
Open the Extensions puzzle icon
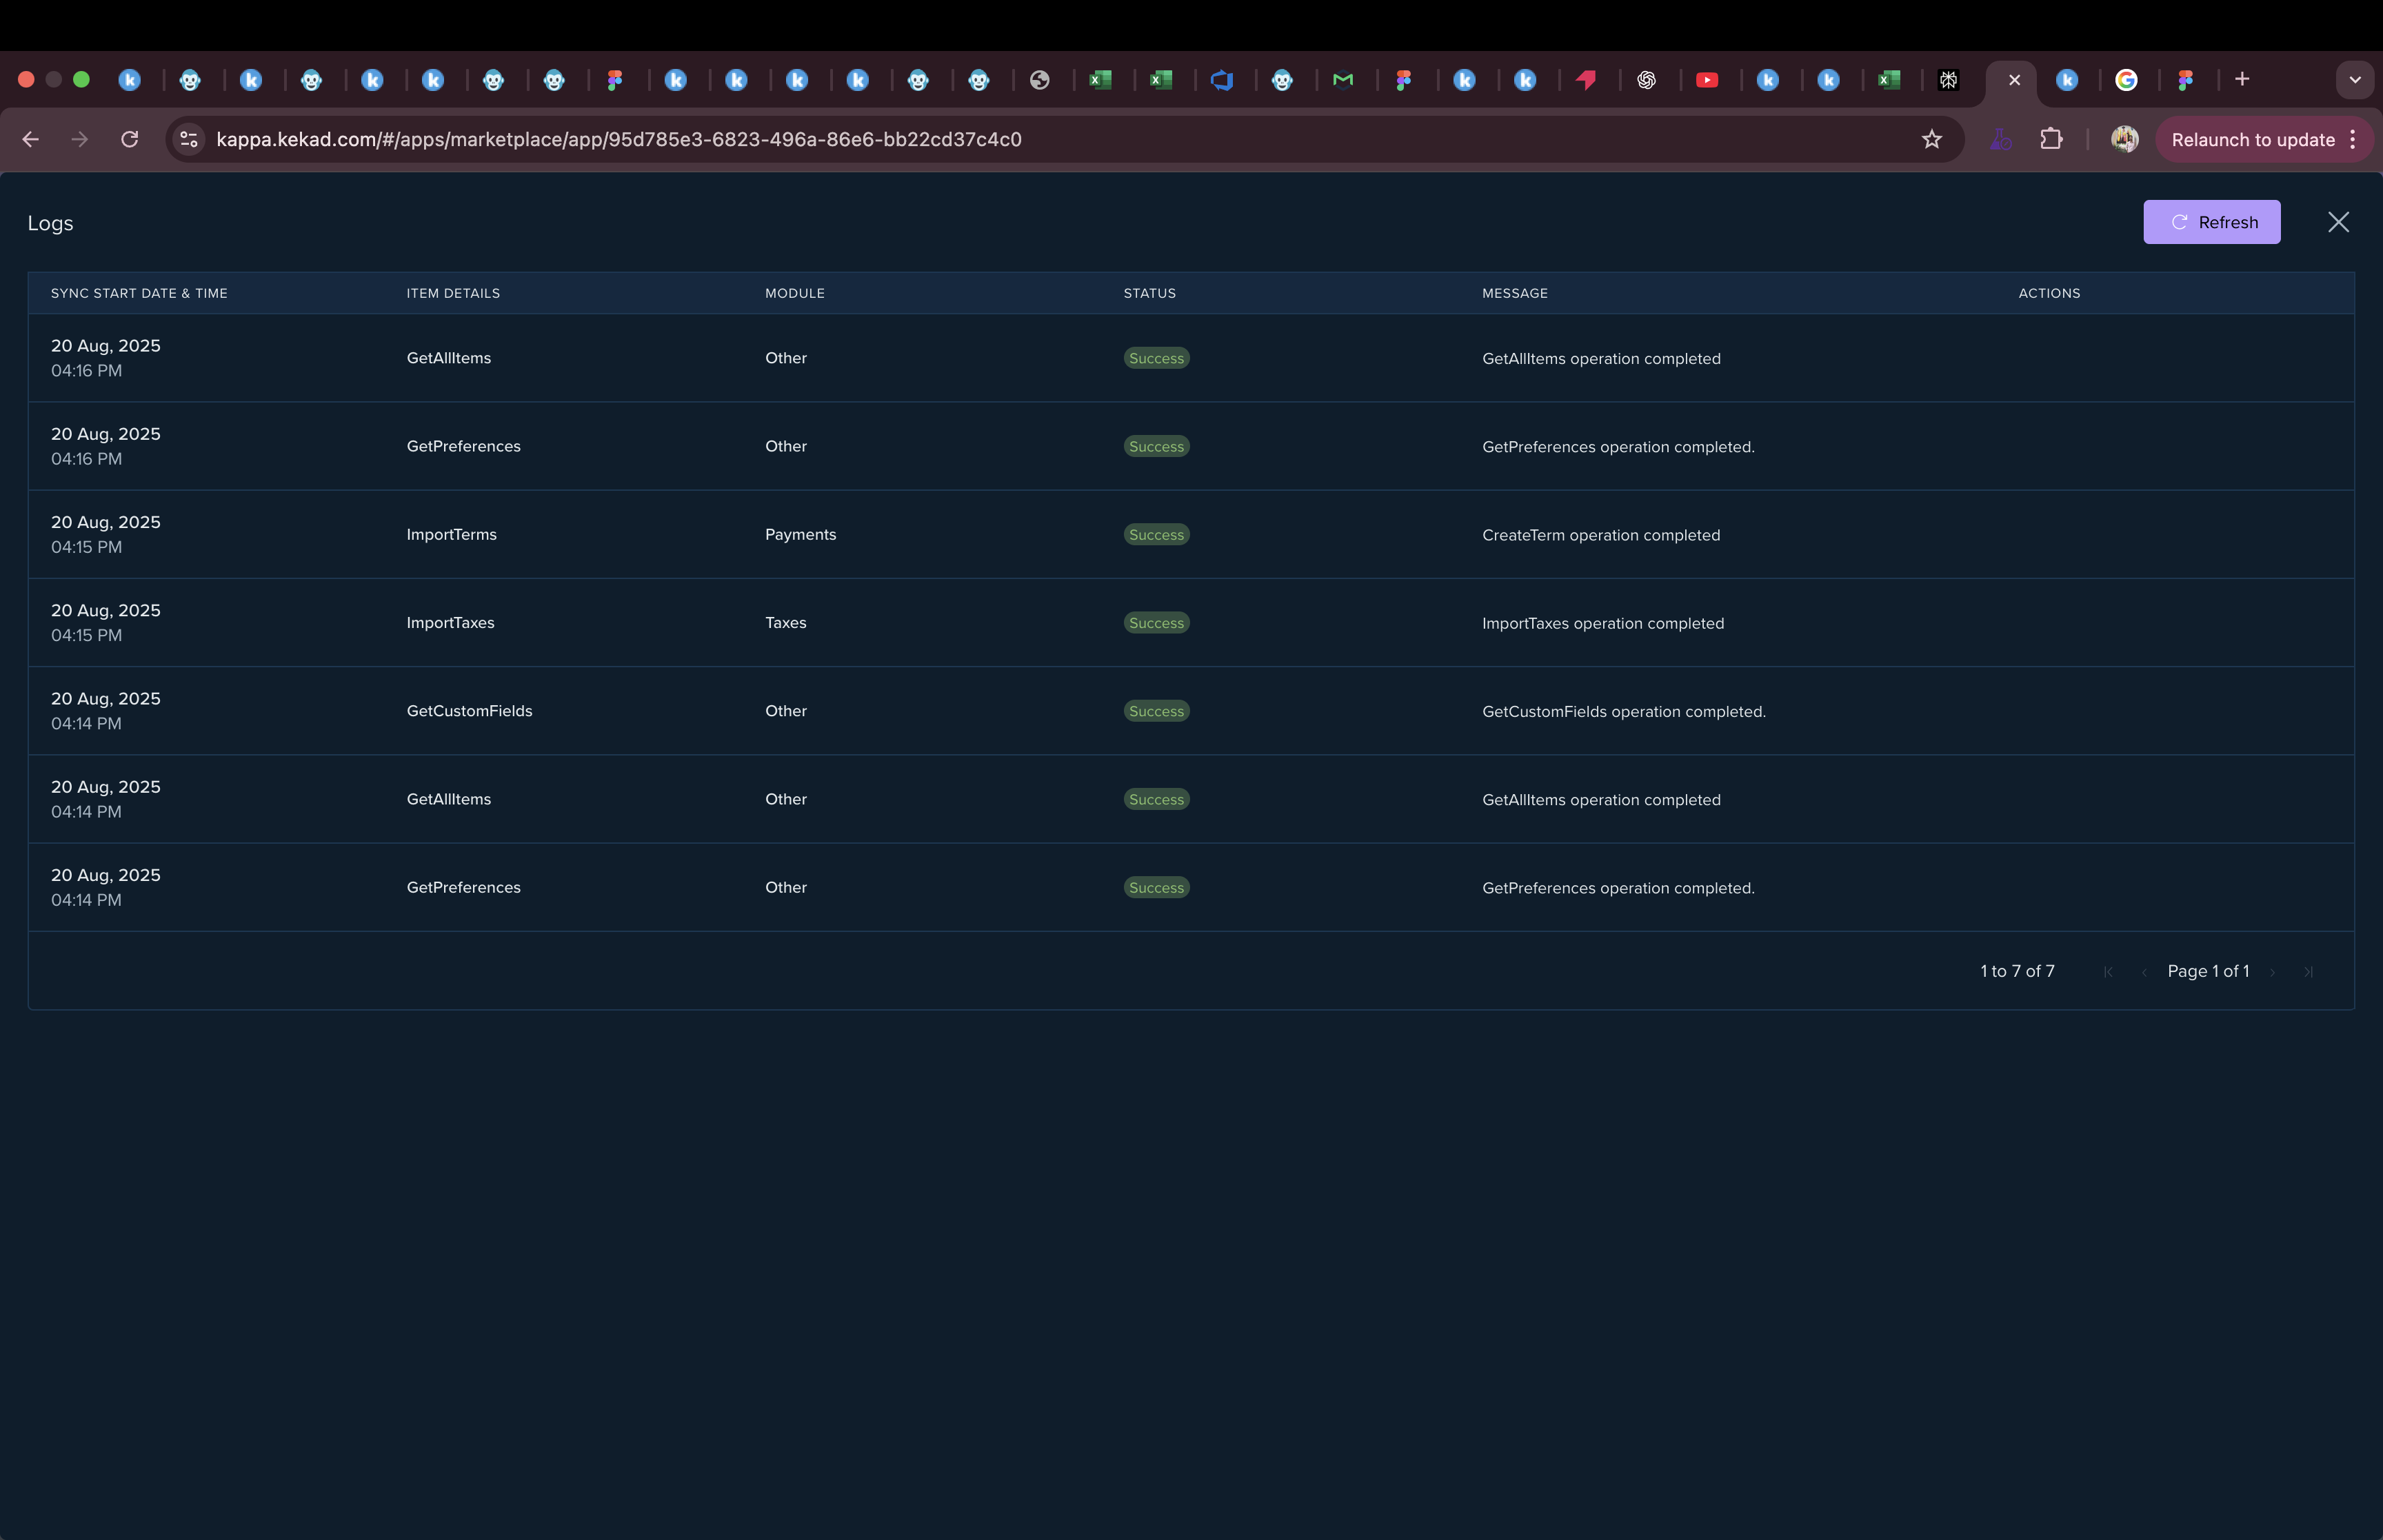(x=2051, y=140)
